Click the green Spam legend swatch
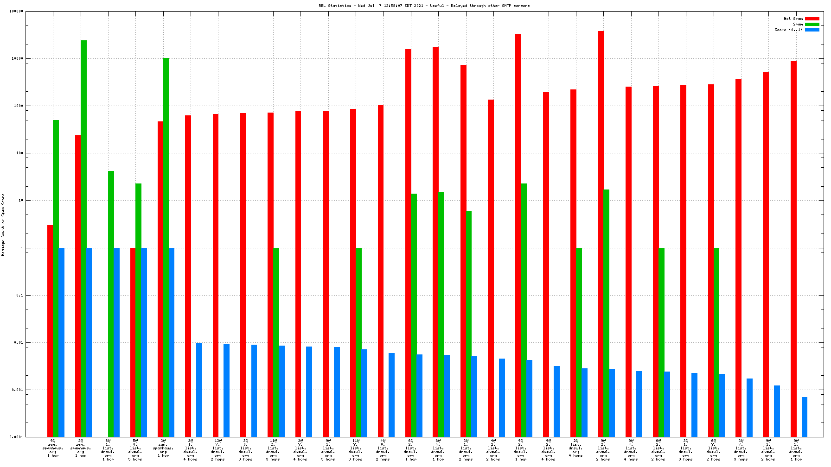 coord(812,25)
